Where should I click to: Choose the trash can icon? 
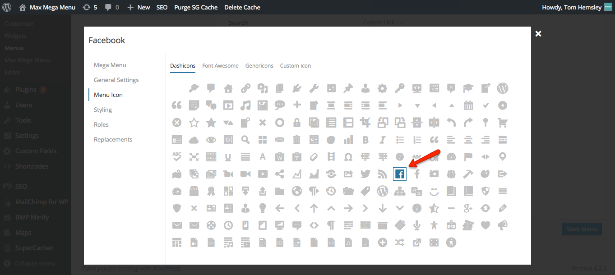(296, 140)
